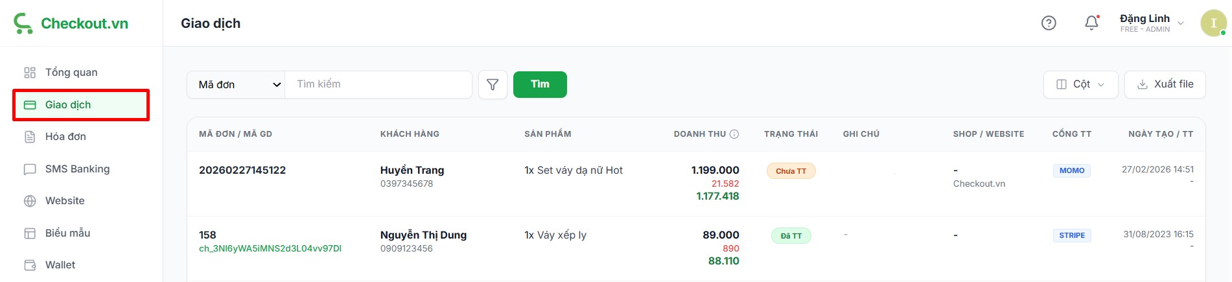
Task: Click the help question mark icon
Action: pyautogui.click(x=1049, y=23)
